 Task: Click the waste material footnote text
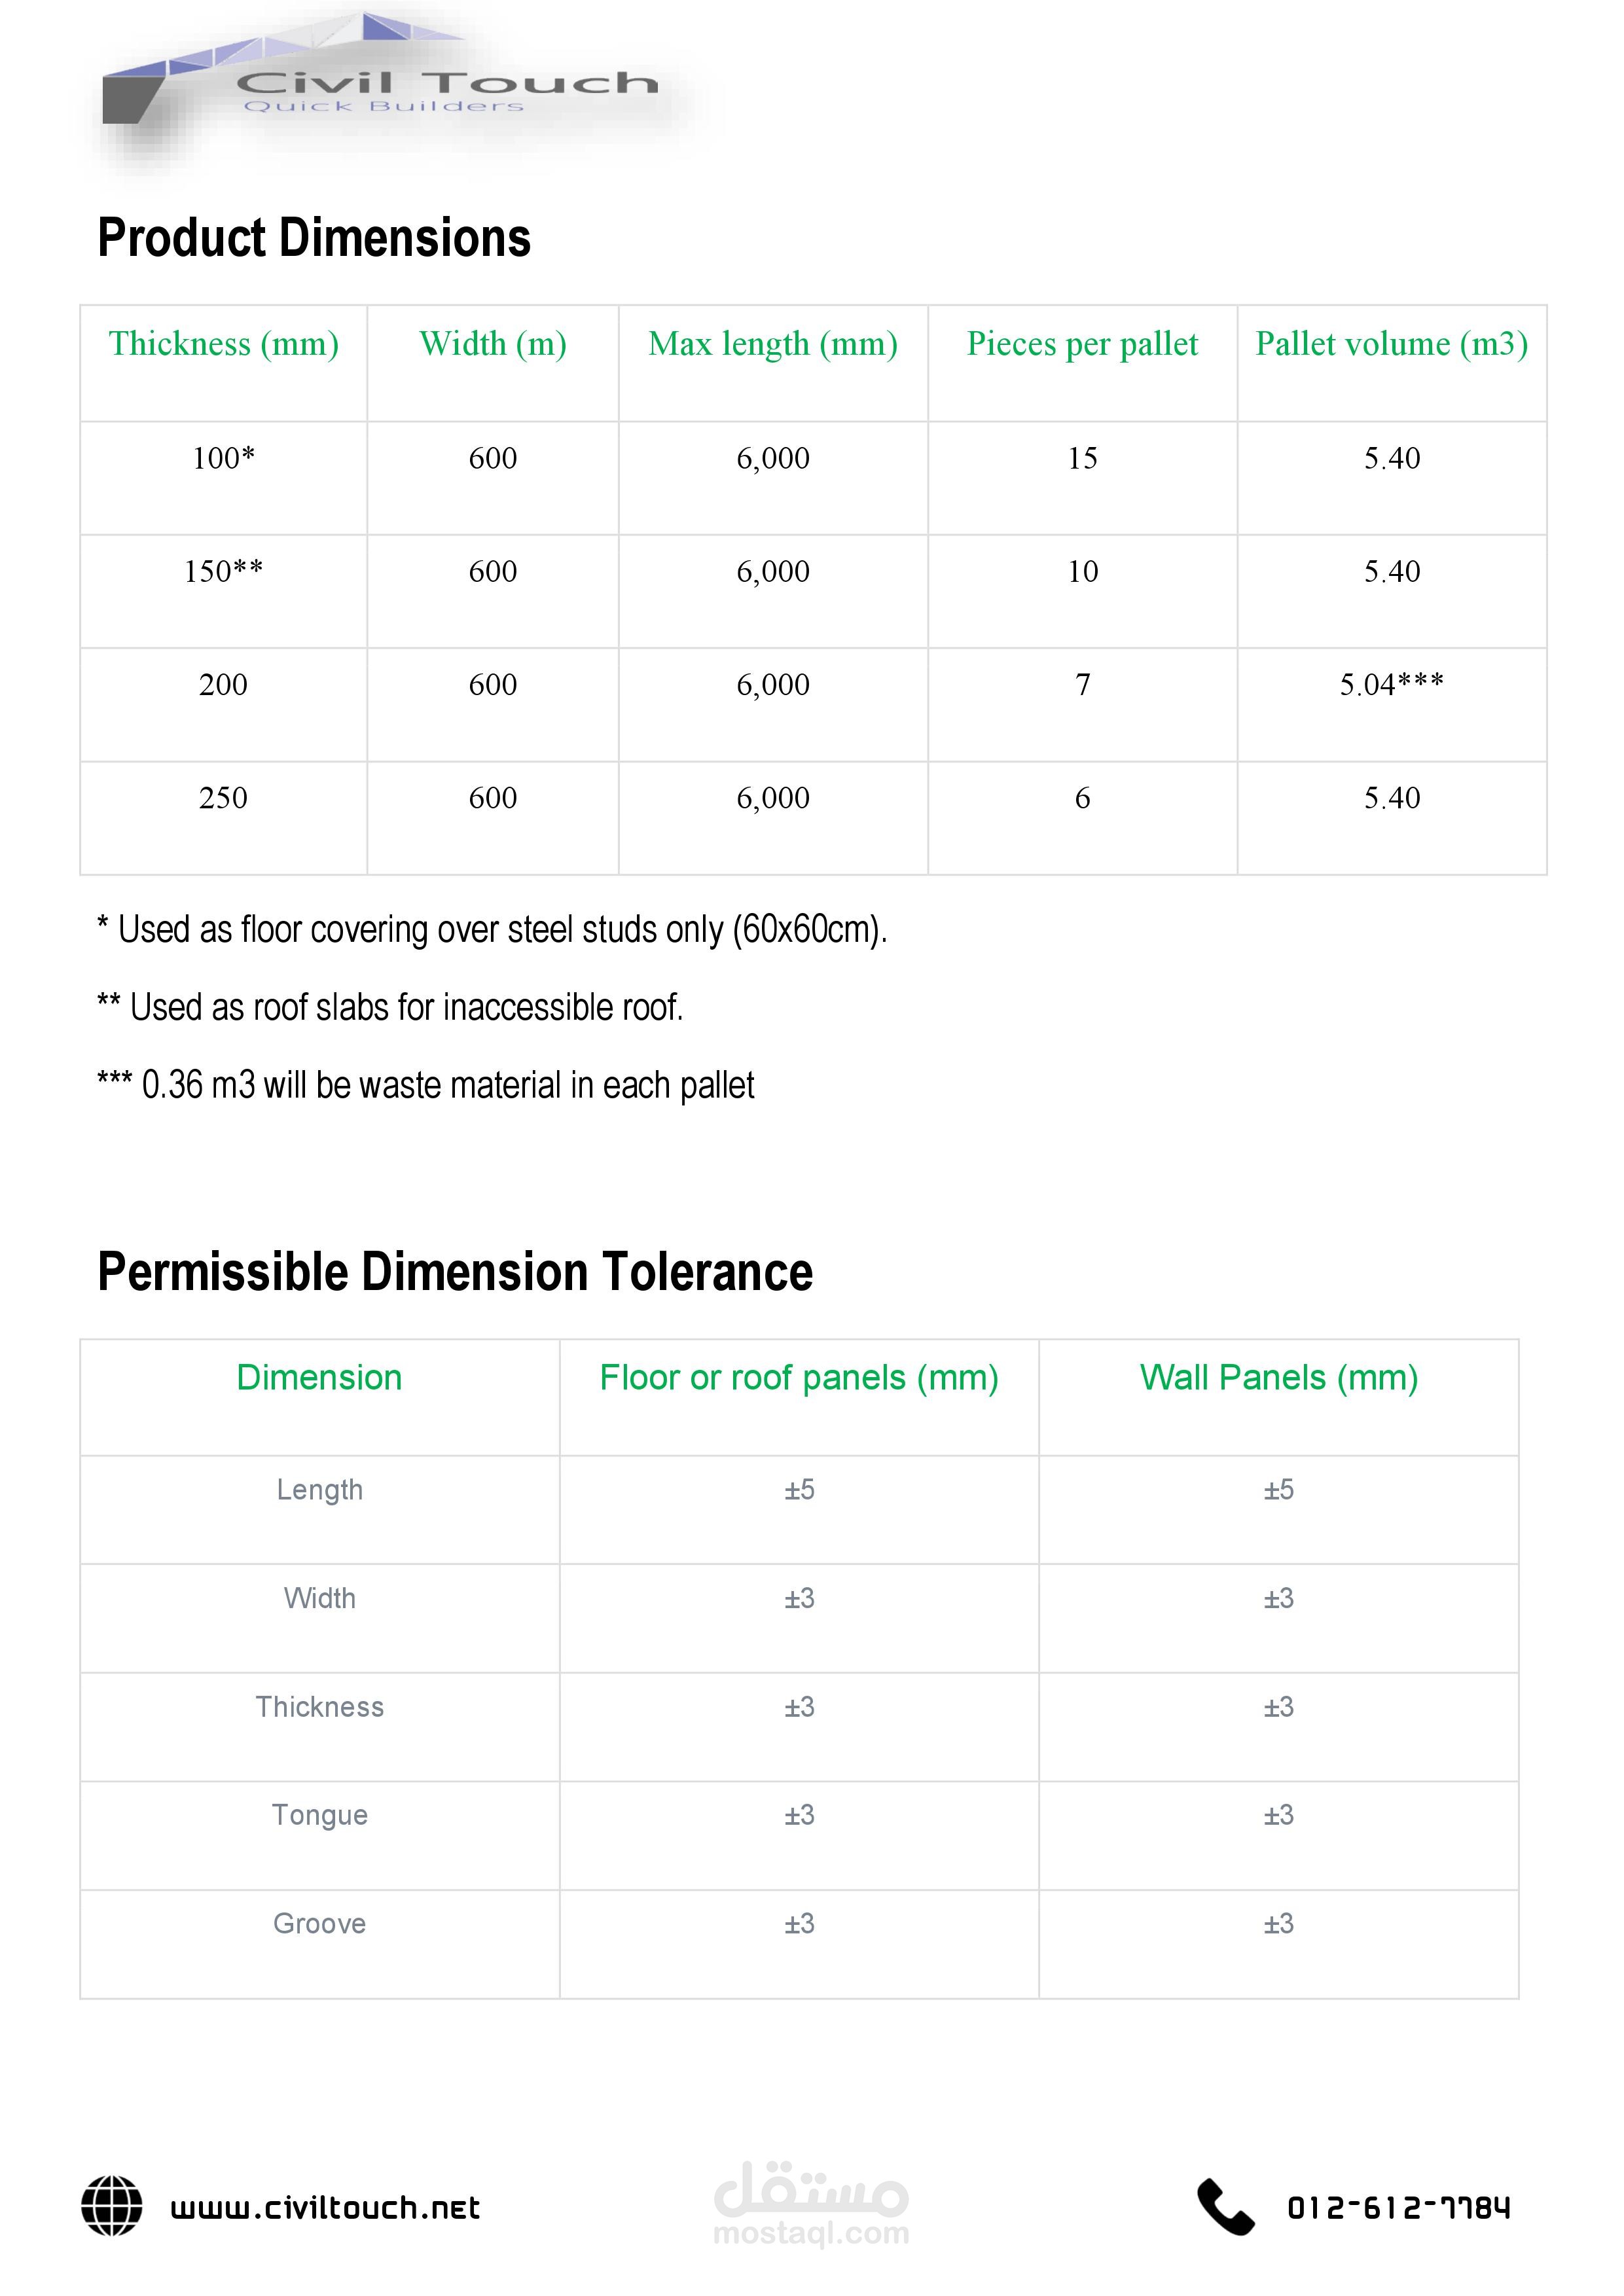426,1085
